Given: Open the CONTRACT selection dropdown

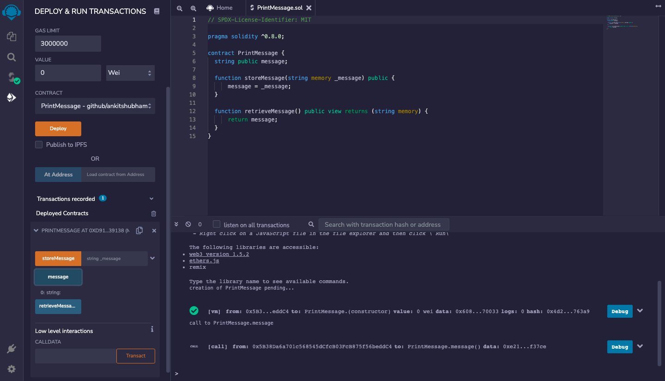Looking at the screenshot, I should tap(95, 106).
